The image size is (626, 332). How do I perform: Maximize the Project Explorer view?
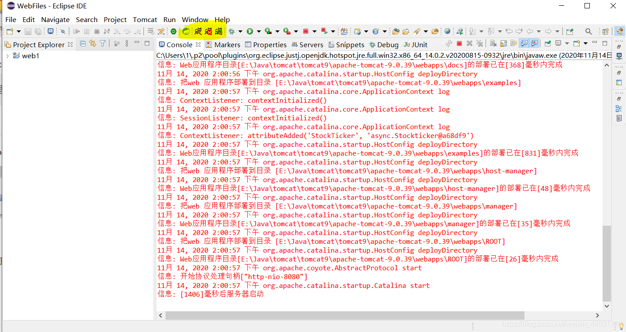pos(147,43)
